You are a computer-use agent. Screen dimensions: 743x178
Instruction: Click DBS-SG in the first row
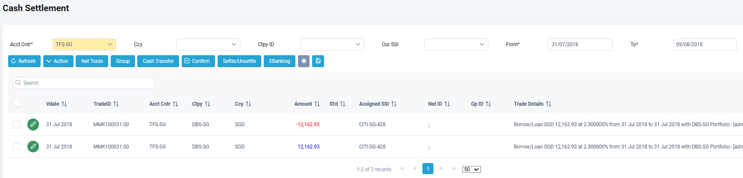200,125
